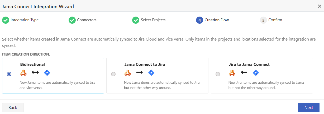Click the Select Projects step checkmark icon
Viewport: 324px width, 114px height.
(136, 20)
